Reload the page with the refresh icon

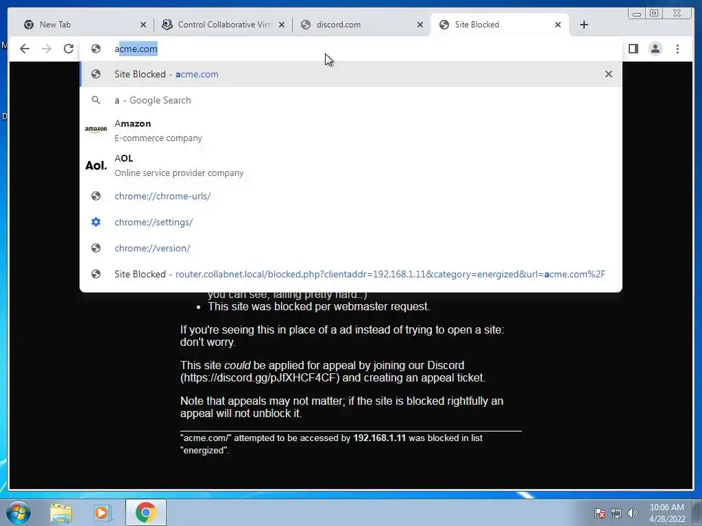click(69, 49)
